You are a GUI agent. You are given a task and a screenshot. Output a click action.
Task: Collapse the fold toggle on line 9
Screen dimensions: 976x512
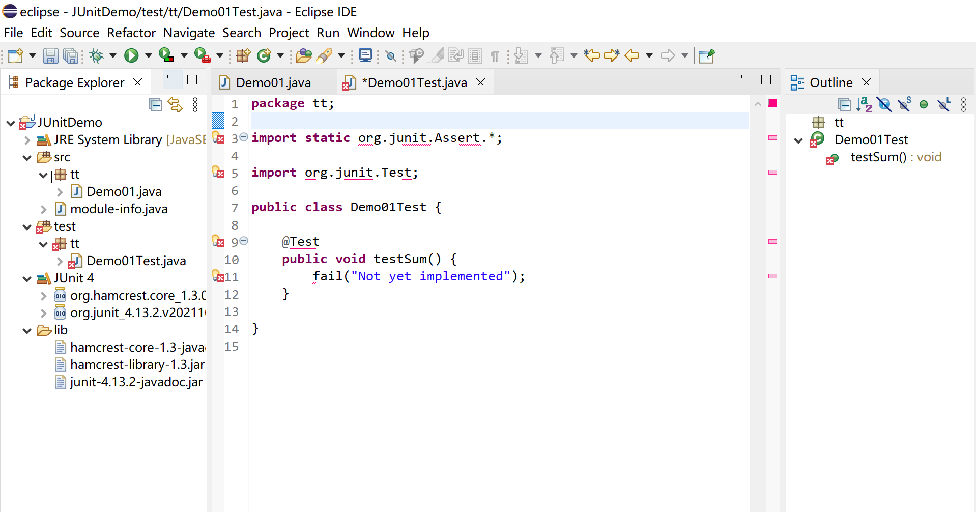[244, 241]
